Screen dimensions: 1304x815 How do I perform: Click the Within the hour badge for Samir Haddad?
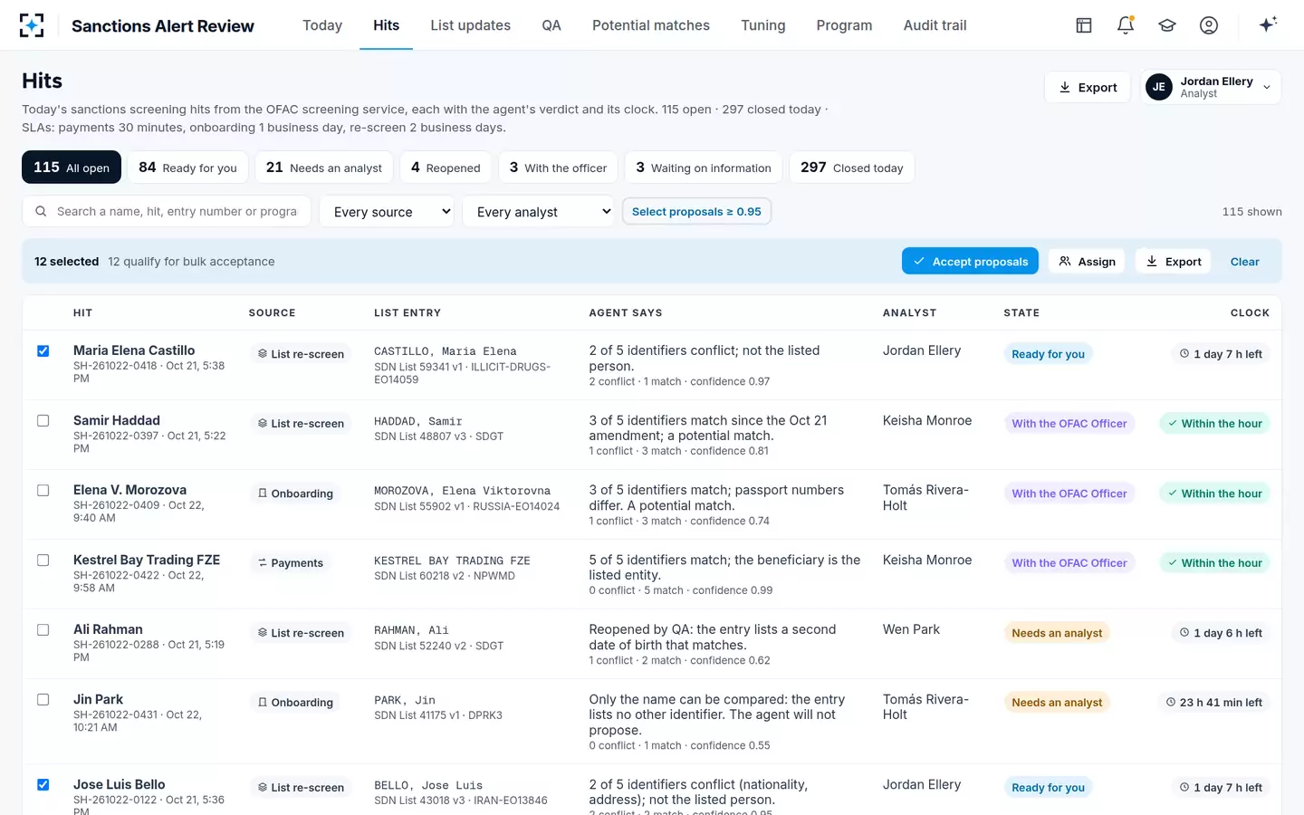coord(1214,424)
